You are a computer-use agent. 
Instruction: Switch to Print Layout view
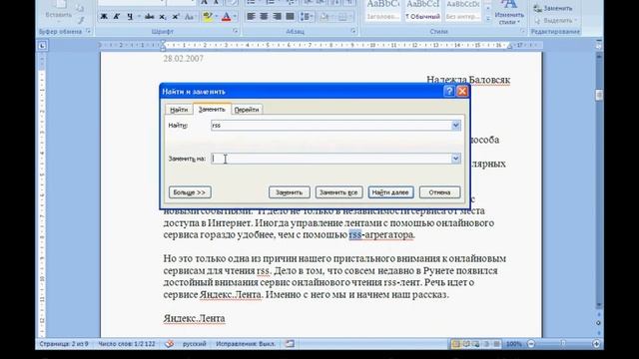pos(456,344)
